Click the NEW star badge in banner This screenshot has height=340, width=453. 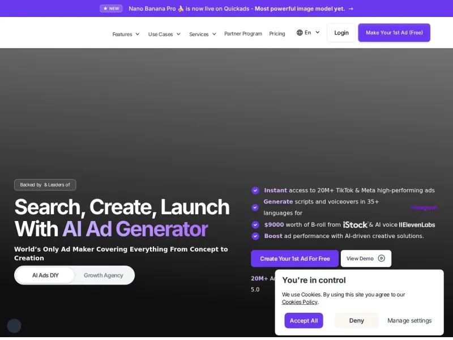click(111, 8)
